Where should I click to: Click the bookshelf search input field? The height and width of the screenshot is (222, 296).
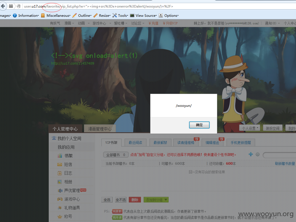click(279, 155)
